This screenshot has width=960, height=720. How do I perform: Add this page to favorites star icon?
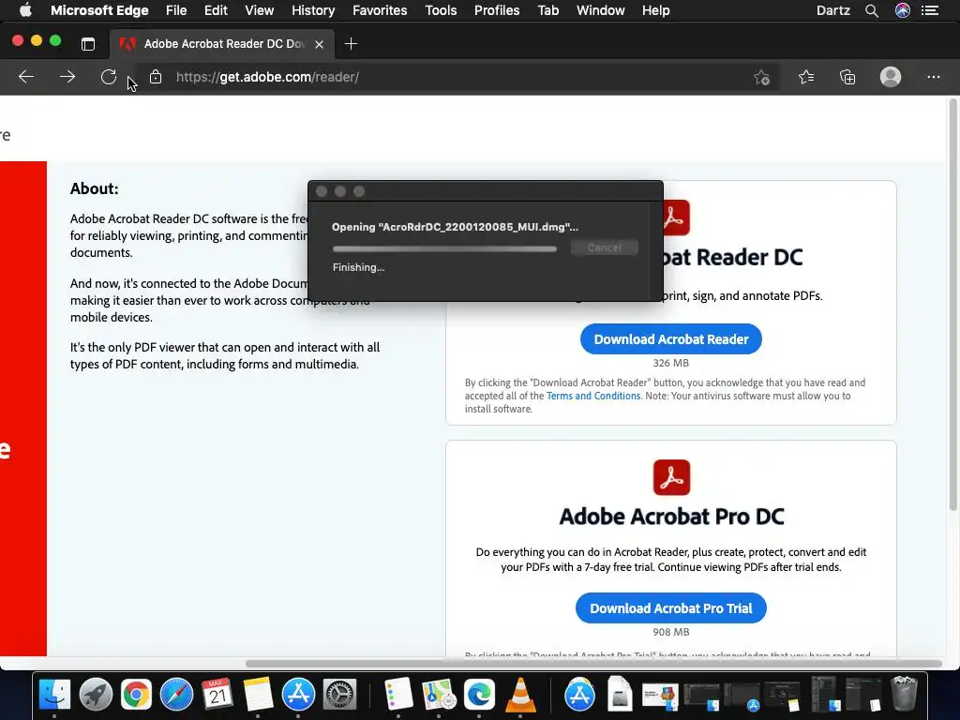pos(761,77)
